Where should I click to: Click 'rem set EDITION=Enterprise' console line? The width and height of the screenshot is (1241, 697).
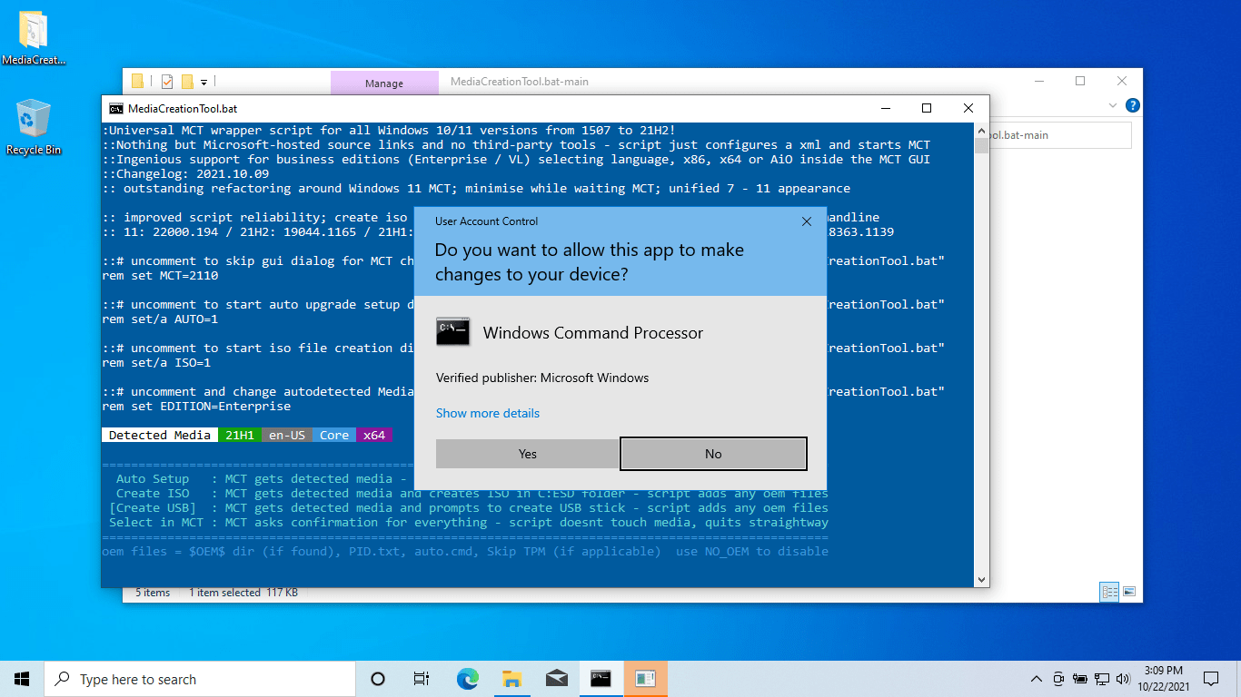[x=196, y=407]
